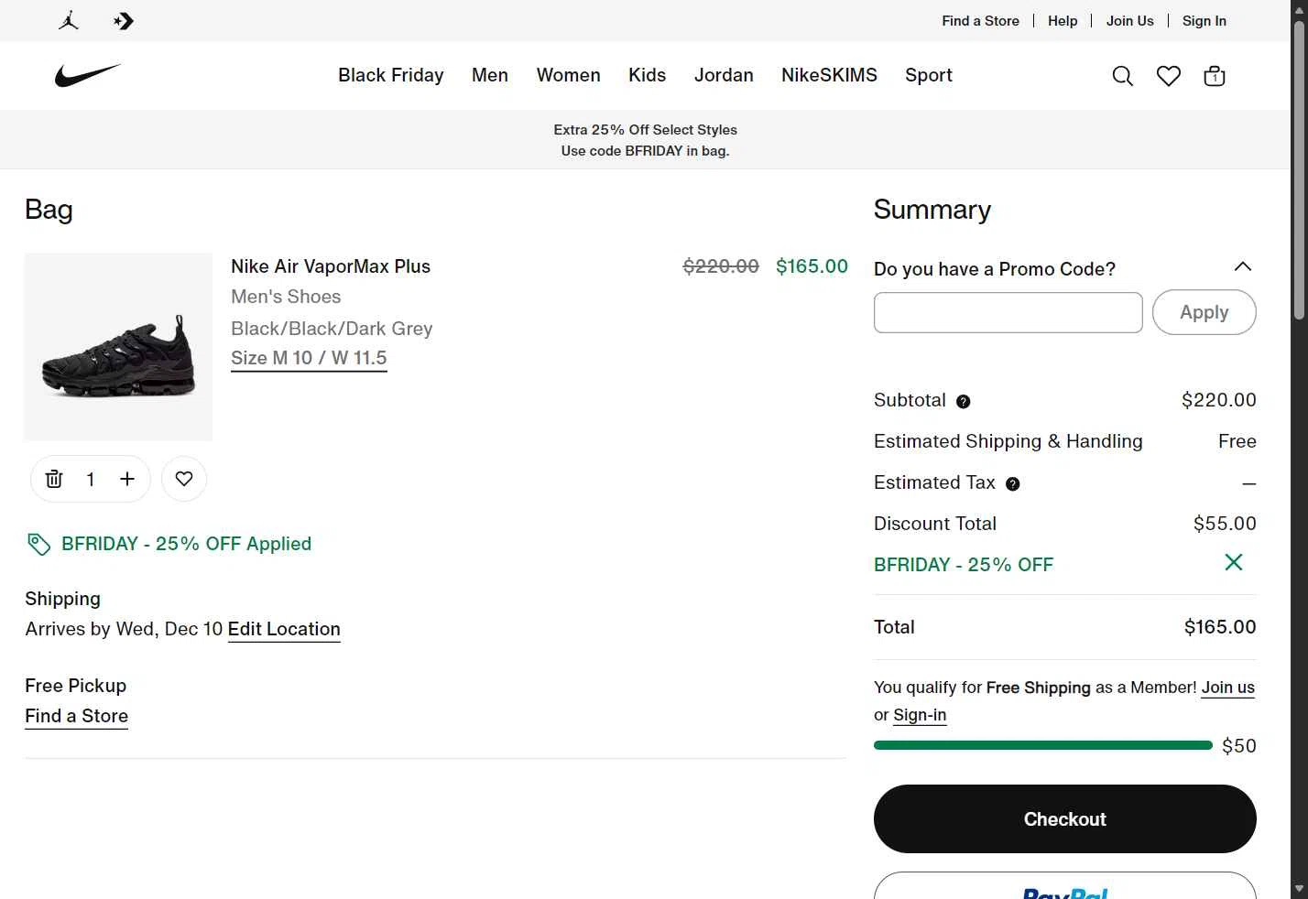Click the Join us membership link
Image resolution: width=1308 pixels, height=899 pixels.
coord(1228,688)
